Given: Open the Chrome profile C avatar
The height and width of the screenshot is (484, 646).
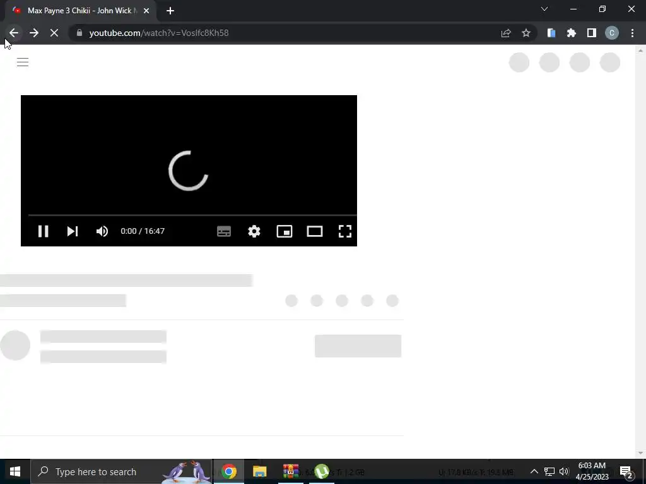Looking at the screenshot, I should [x=612, y=33].
